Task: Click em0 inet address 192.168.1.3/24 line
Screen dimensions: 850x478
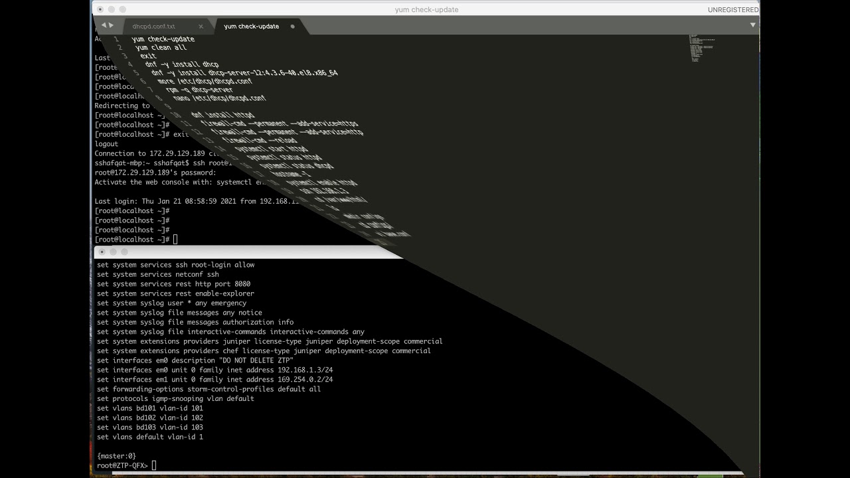Action: pos(214,370)
